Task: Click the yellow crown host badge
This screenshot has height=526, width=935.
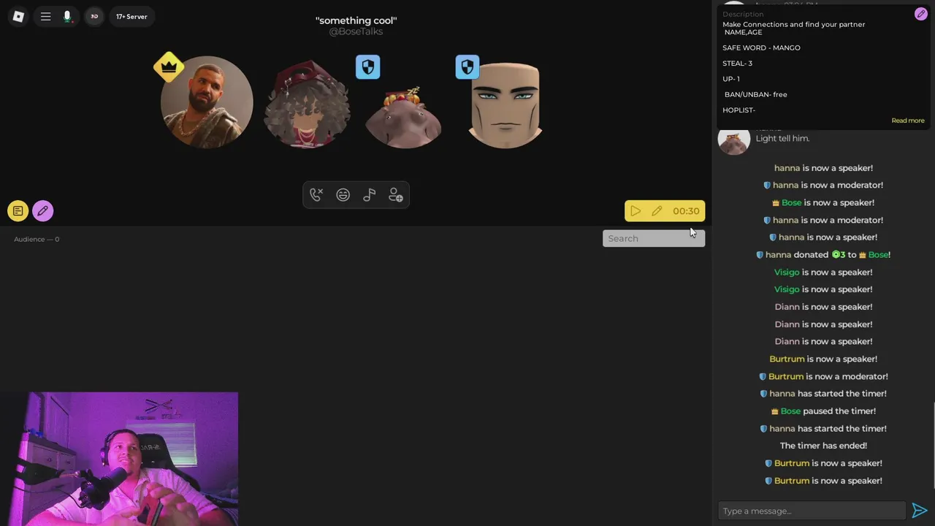Action: coord(169,66)
